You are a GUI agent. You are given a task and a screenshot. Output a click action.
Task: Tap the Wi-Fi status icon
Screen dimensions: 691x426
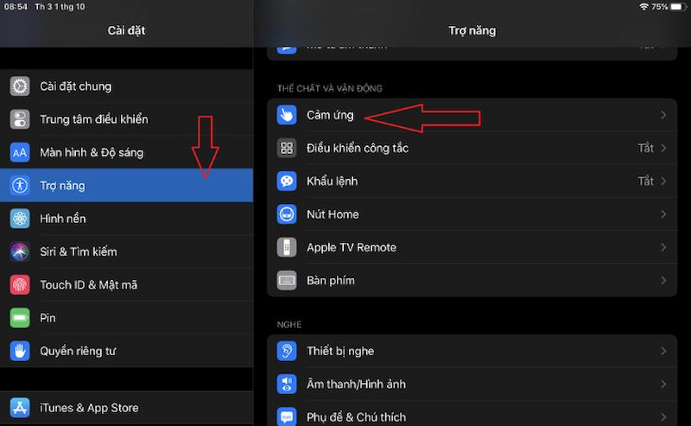tap(643, 7)
